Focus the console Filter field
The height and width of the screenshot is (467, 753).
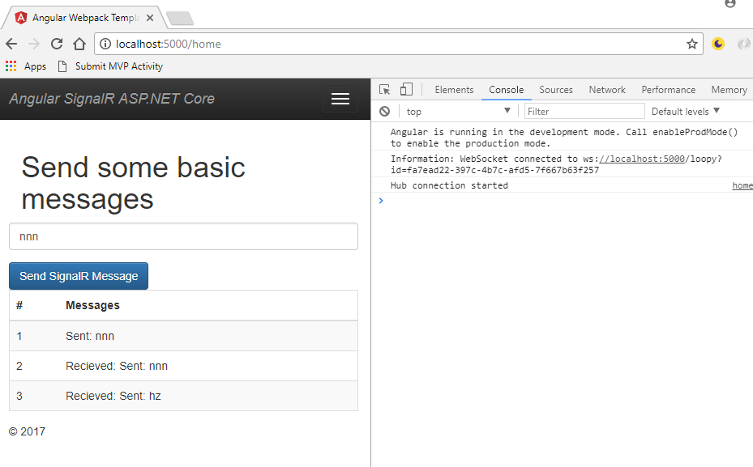coord(584,112)
